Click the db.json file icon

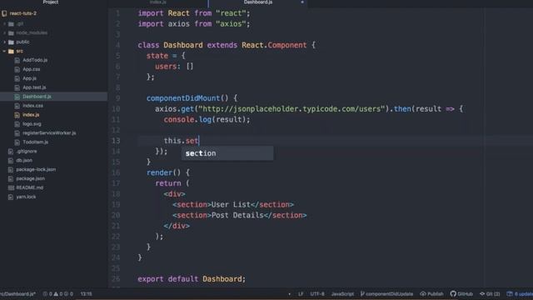click(x=11, y=161)
